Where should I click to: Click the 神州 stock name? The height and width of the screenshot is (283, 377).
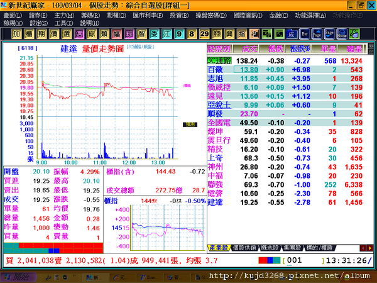(215, 167)
